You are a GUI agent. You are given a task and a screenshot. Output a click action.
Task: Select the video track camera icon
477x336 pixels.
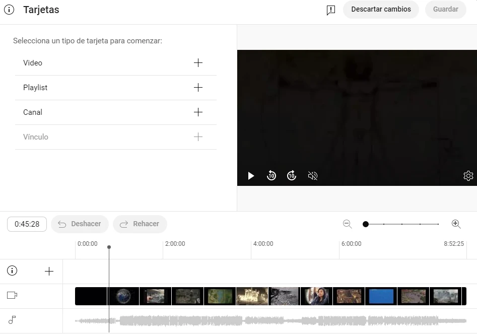[12, 296]
